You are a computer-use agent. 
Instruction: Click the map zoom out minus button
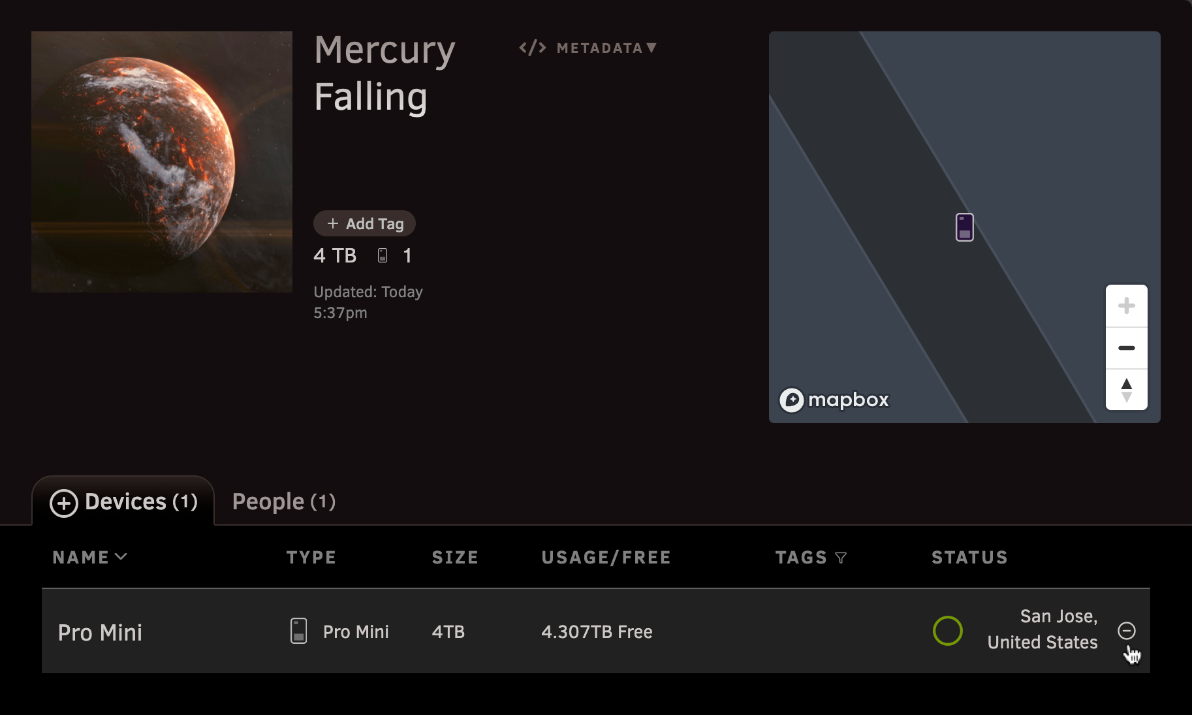tap(1126, 348)
